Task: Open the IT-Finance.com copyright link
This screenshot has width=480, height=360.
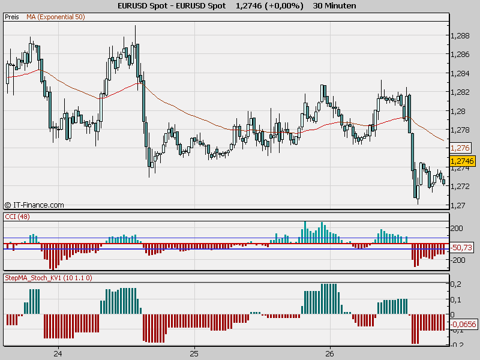Action: coord(34,205)
